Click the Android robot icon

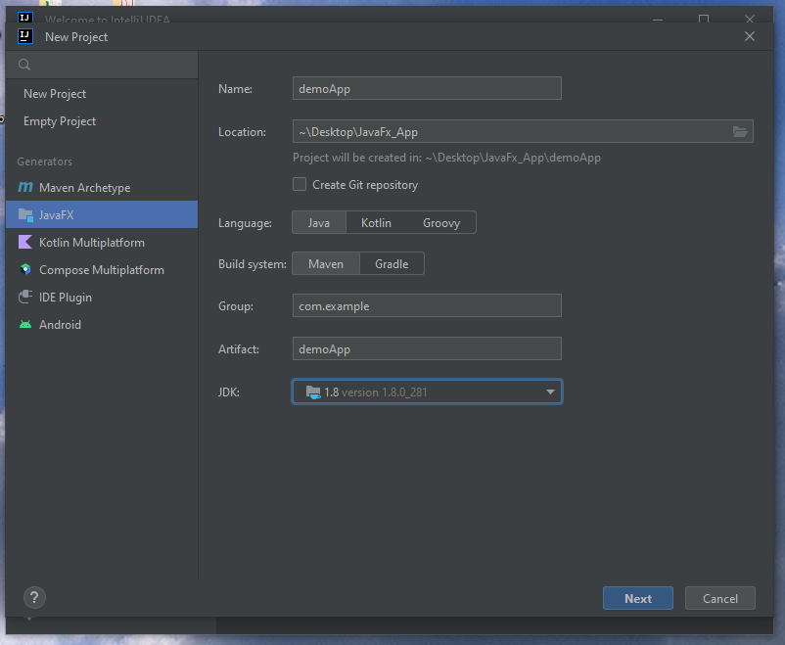tap(25, 325)
